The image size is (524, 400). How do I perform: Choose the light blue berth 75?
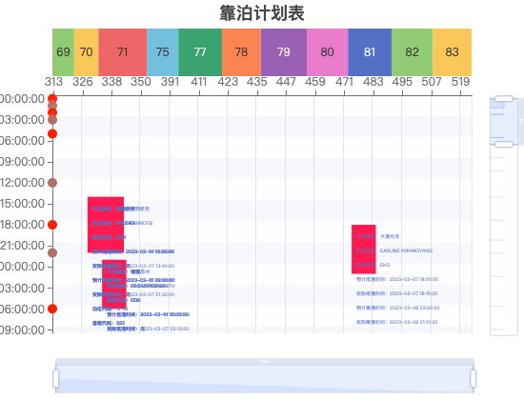point(163,52)
